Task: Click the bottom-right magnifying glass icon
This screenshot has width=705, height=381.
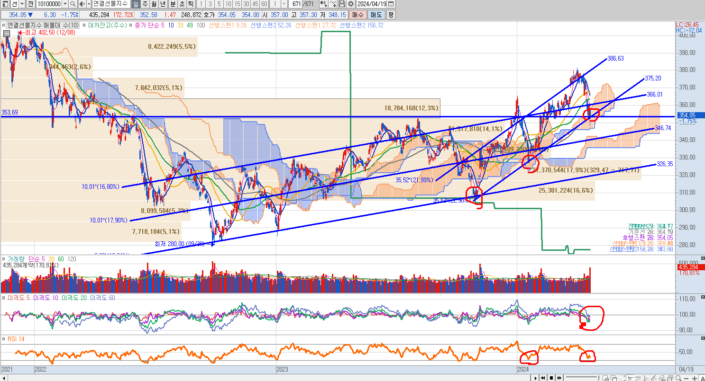Action: [x=678, y=378]
